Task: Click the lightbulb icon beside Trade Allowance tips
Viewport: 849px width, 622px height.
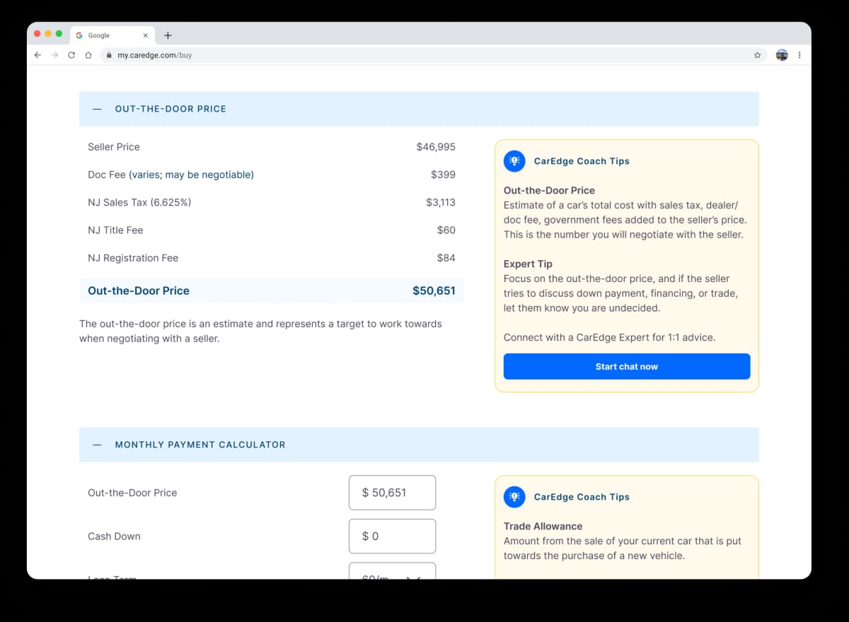Action: point(514,497)
